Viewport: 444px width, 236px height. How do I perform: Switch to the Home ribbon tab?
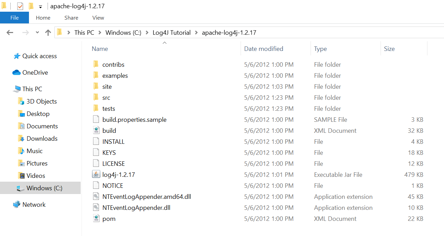click(x=43, y=18)
